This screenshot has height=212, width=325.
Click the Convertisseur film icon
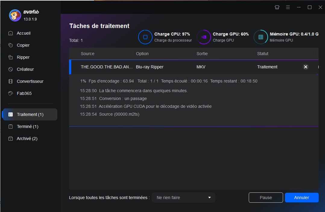(x=11, y=81)
